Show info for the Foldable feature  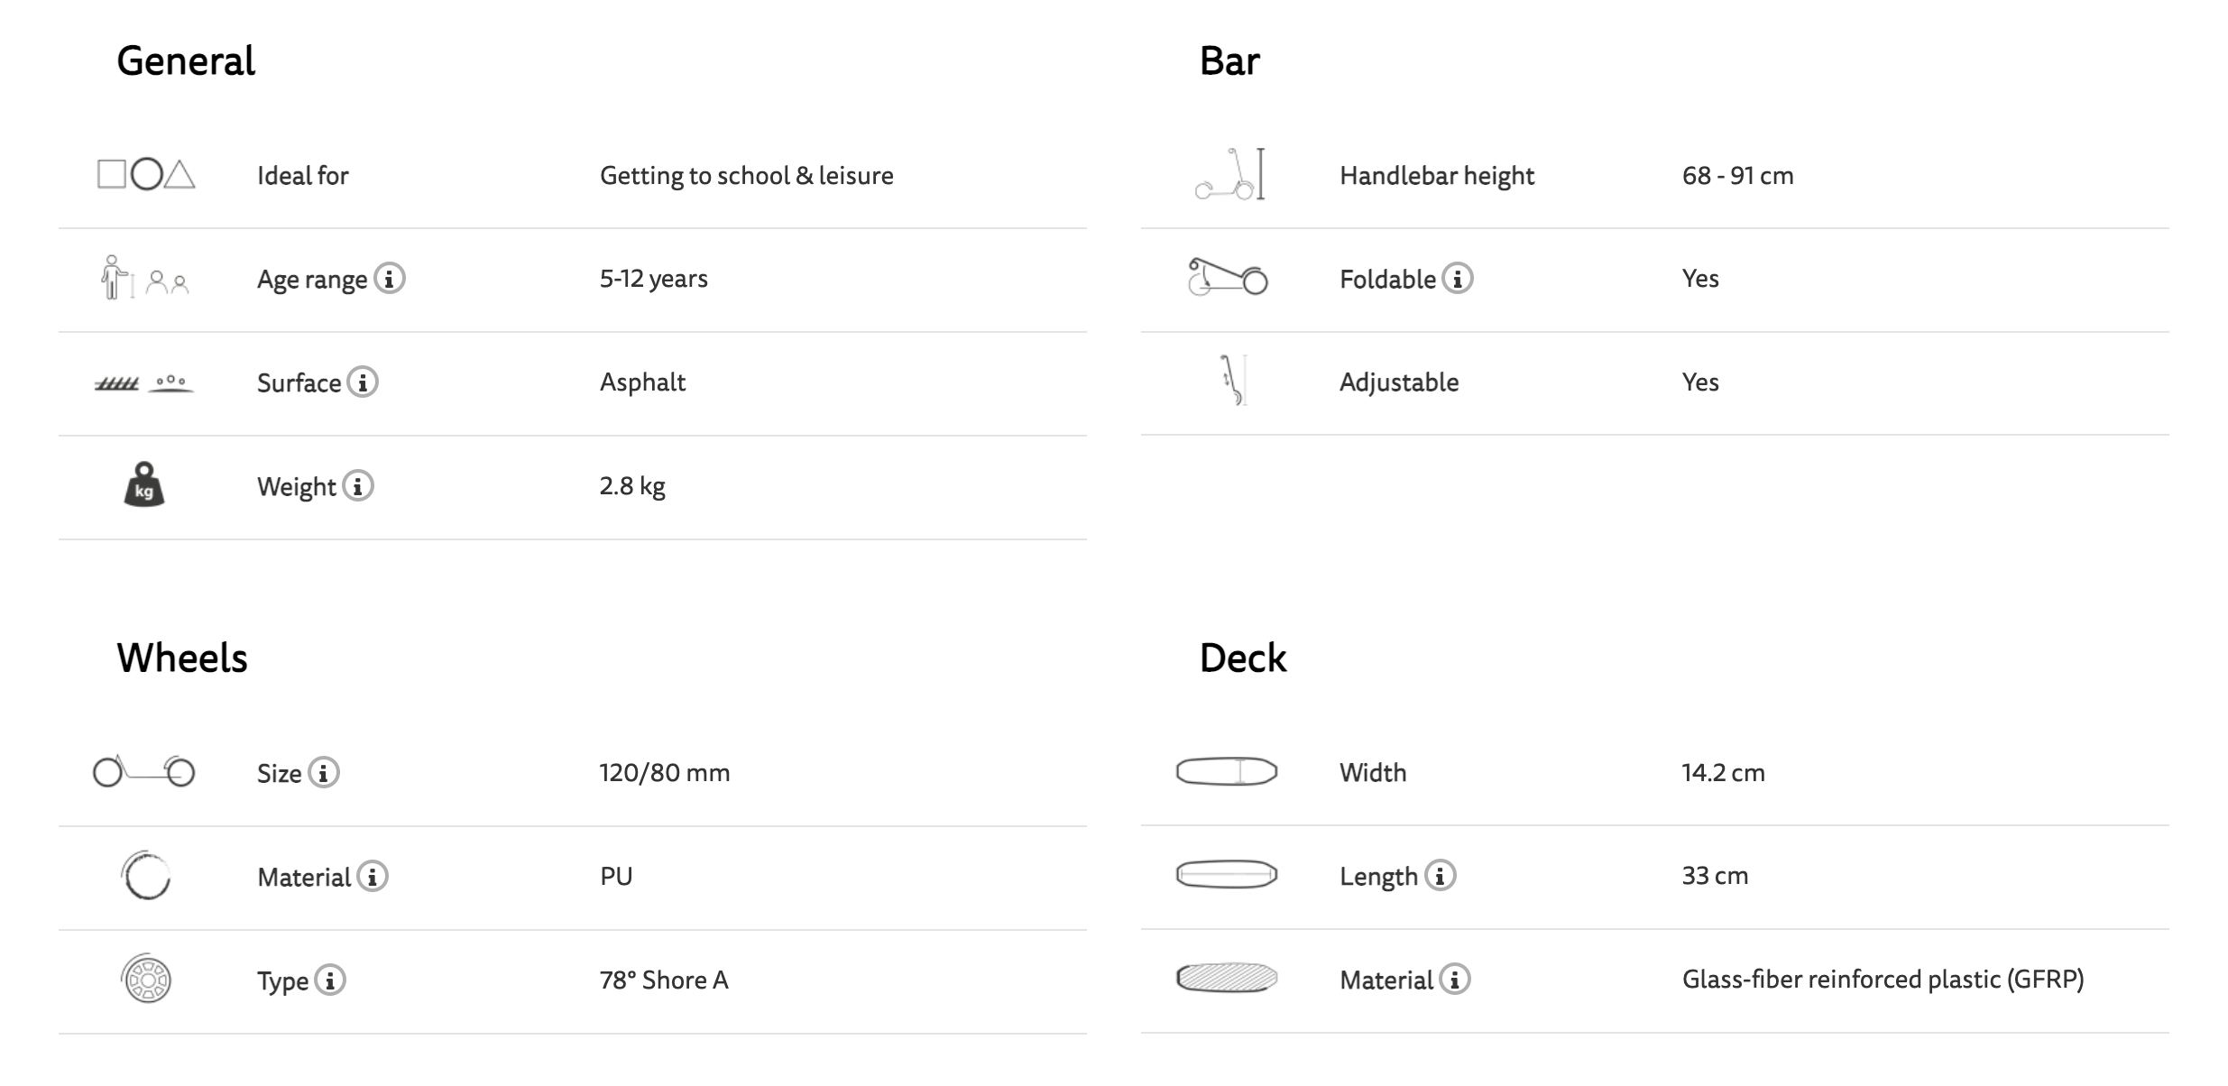coord(1458,278)
